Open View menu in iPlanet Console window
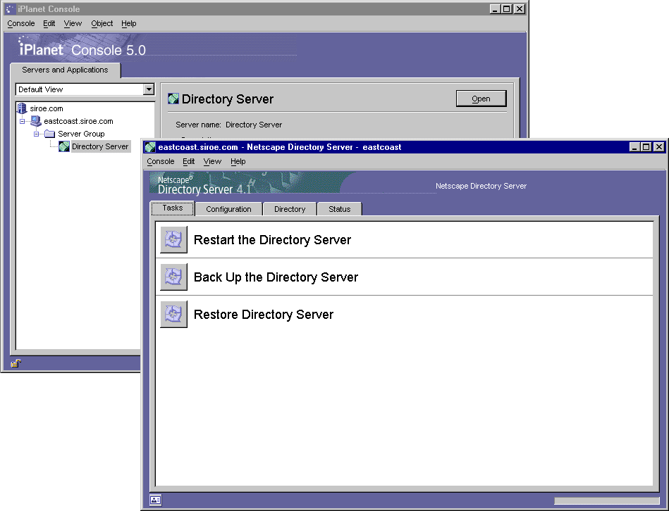 [x=73, y=23]
